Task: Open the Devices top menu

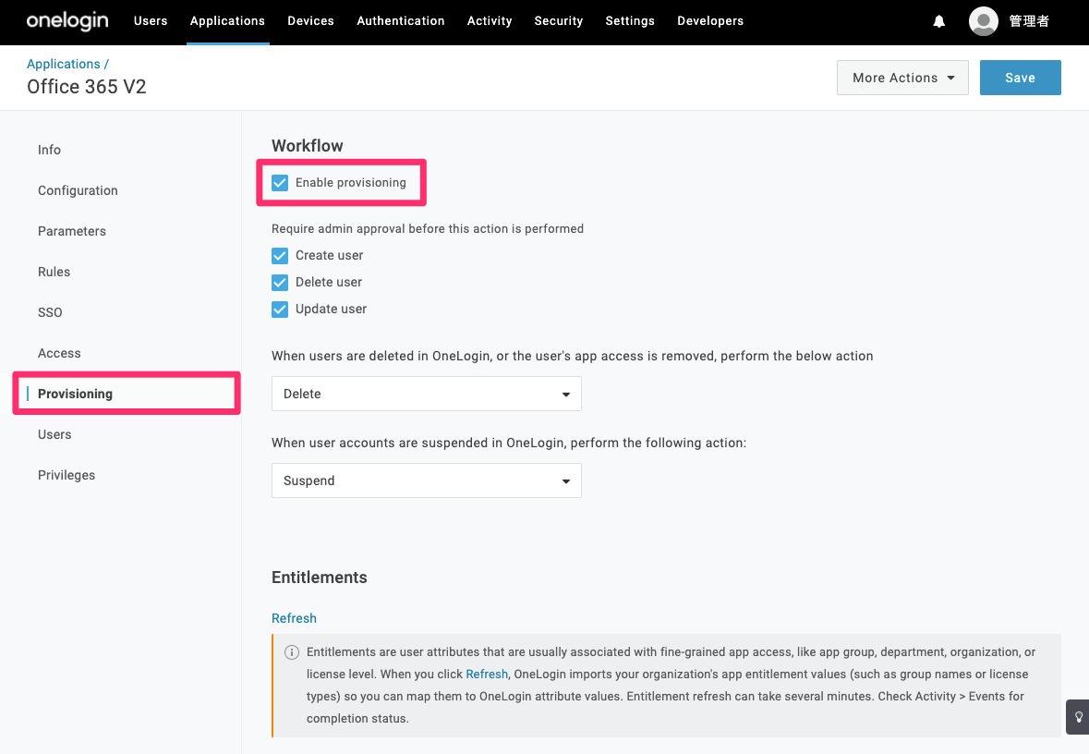Action: coord(310,21)
